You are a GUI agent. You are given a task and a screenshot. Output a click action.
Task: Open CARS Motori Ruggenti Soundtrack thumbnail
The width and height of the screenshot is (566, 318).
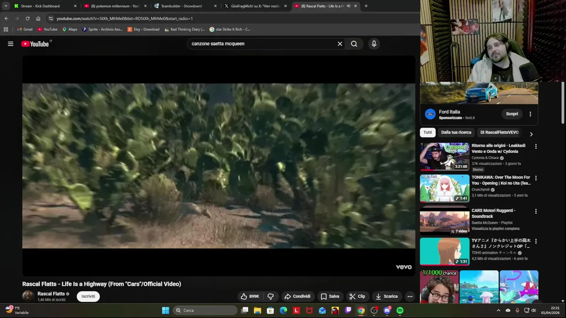(x=444, y=221)
